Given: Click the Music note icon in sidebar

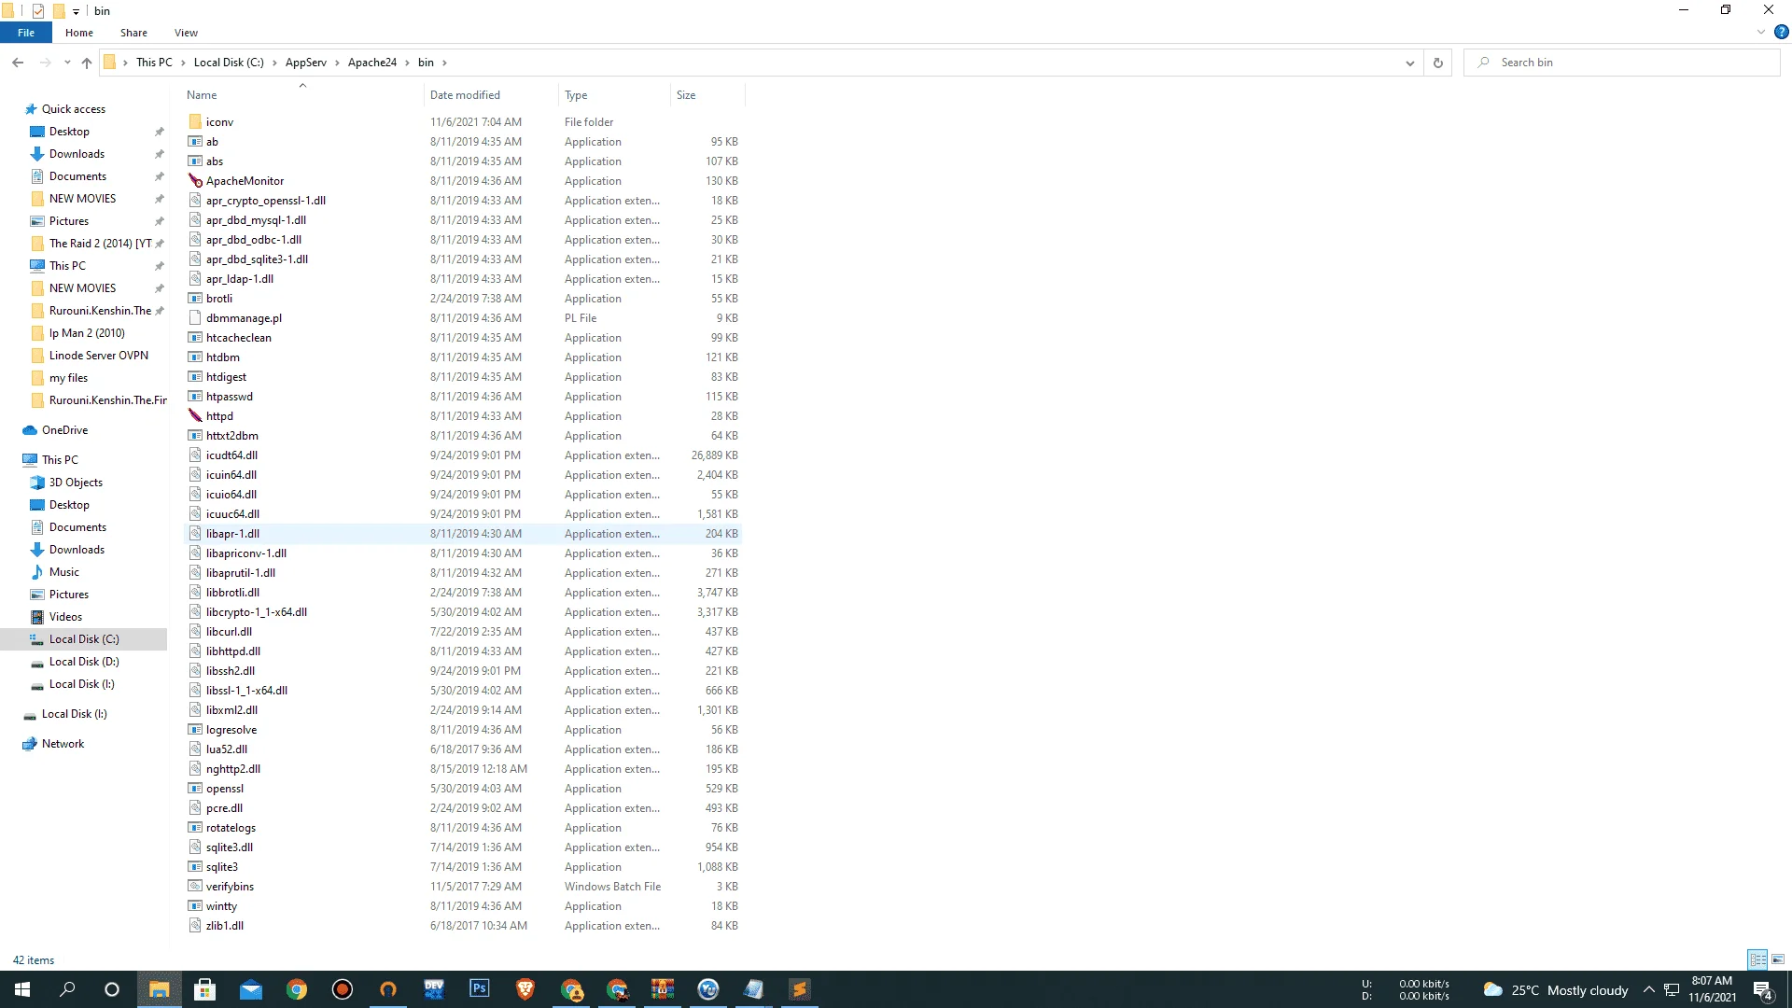Looking at the screenshot, I should point(37,572).
